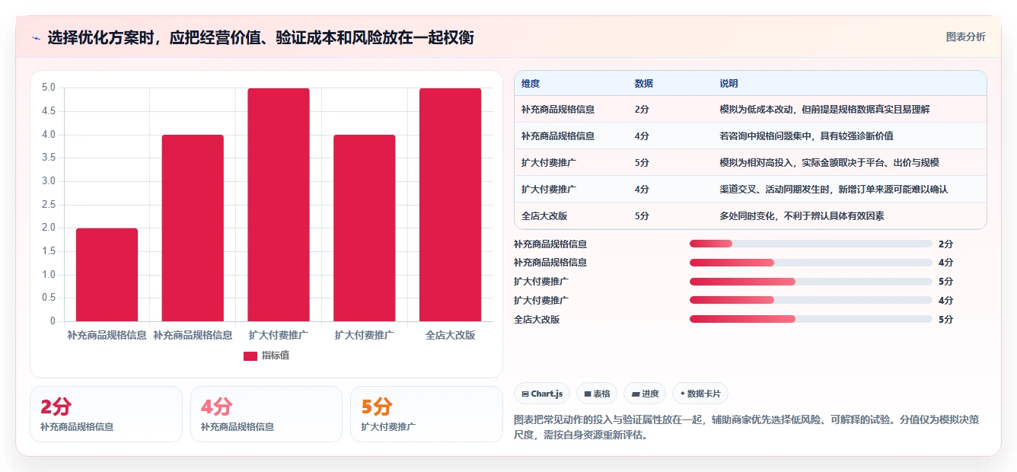Select the 表格 tag
1017x472 pixels.
(597, 394)
